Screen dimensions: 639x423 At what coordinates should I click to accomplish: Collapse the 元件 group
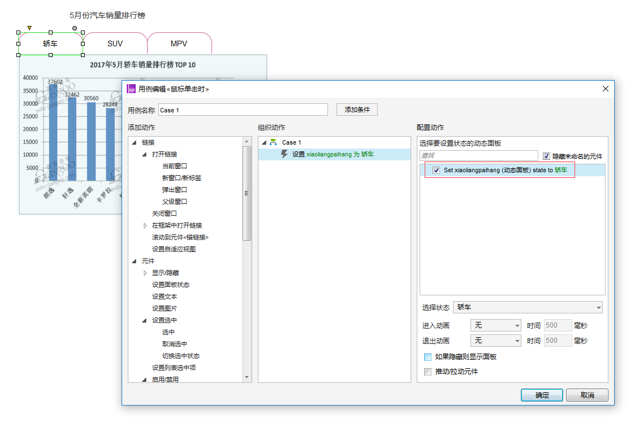(134, 261)
